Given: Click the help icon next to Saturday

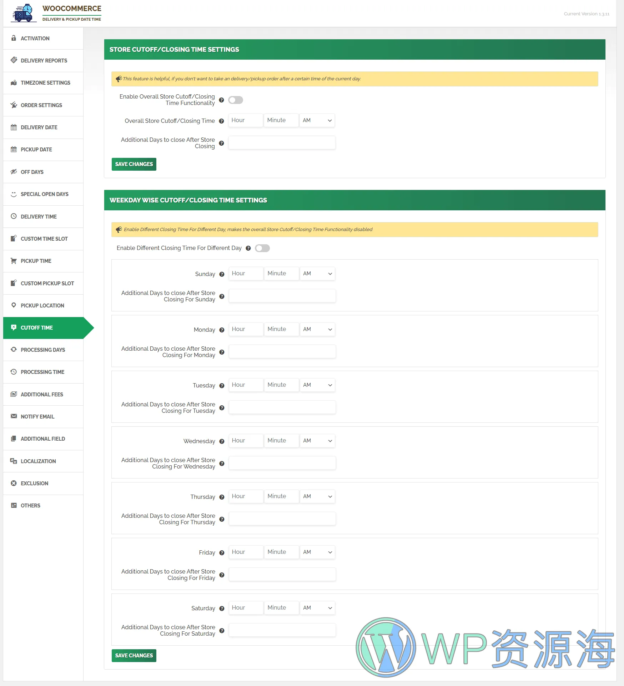Looking at the screenshot, I should pos(222,609).
